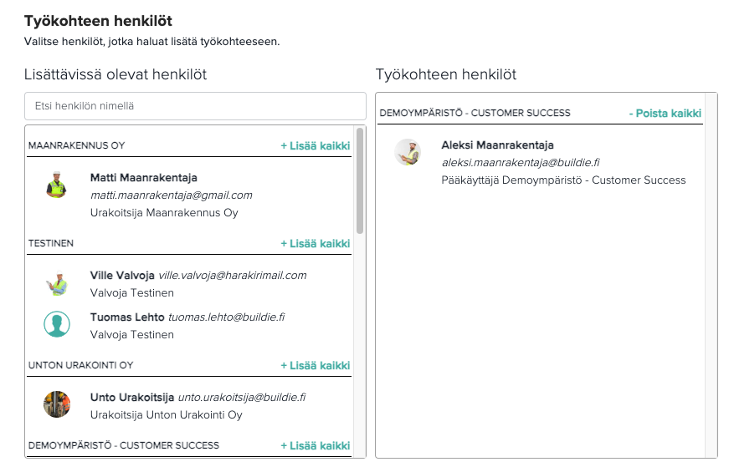Image resolution: width=729 pixels, height=472 pixels.
Task: Click the available persons list scrollbar
Action: click(360, 181)
